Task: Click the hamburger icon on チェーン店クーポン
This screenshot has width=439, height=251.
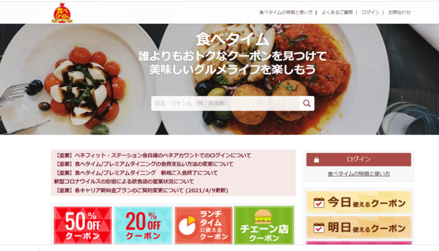Action: coord(263,216)
